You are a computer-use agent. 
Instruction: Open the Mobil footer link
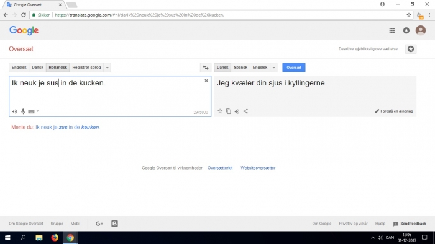tap(75, 224)
